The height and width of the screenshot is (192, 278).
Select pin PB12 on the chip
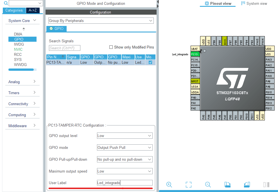pyautogui.click(x=270, y=108)
